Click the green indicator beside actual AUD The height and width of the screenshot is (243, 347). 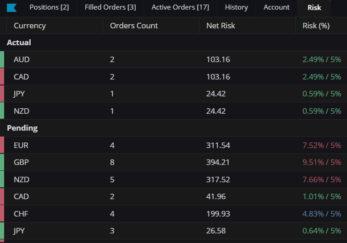pos(2,59)
